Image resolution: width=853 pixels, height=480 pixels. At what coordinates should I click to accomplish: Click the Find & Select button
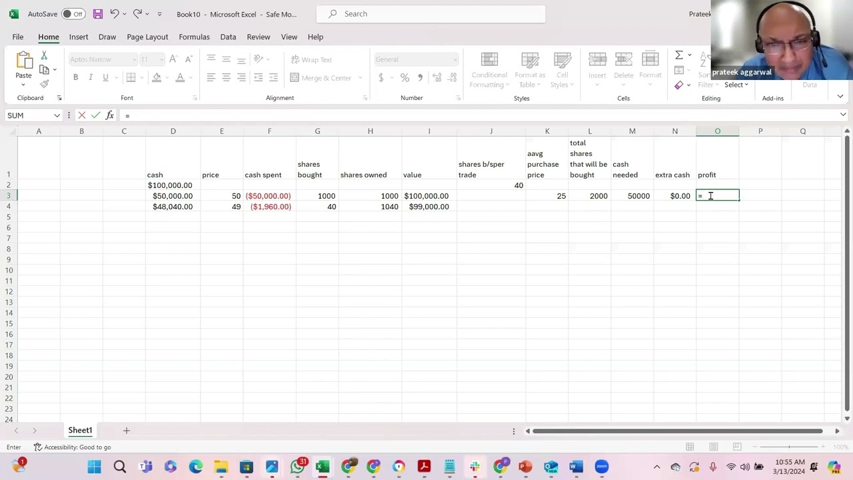pos(736,85)
